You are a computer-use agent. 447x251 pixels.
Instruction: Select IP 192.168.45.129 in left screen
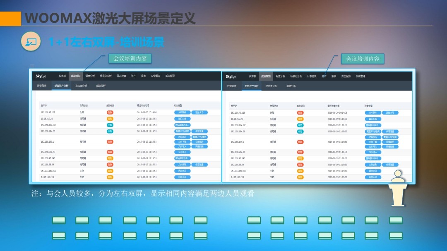(48, 112)
